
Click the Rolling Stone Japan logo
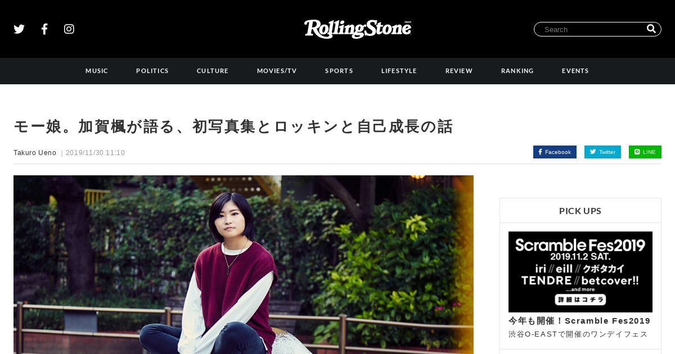(x=358, y=29)
